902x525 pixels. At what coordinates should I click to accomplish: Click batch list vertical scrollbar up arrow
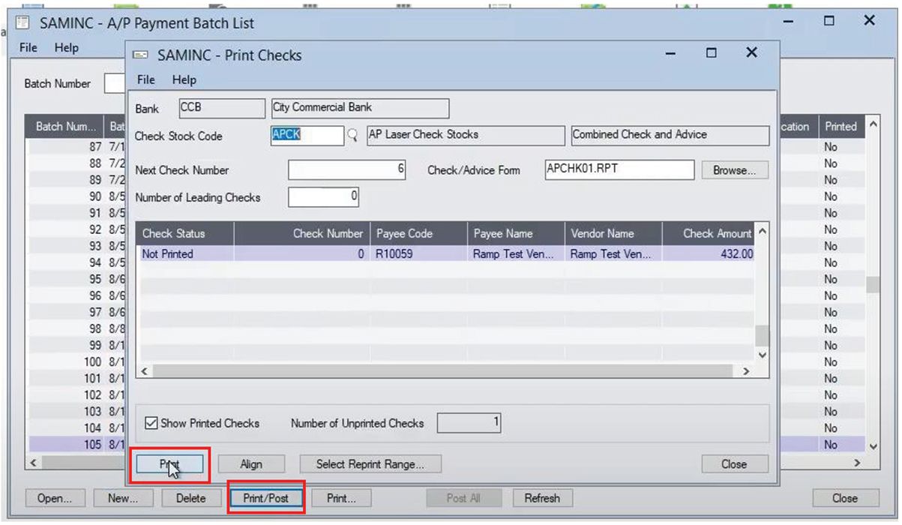[x=872, y=125]
